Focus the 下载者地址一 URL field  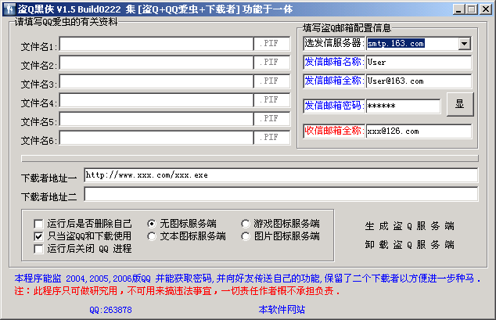tap(280, 175)
